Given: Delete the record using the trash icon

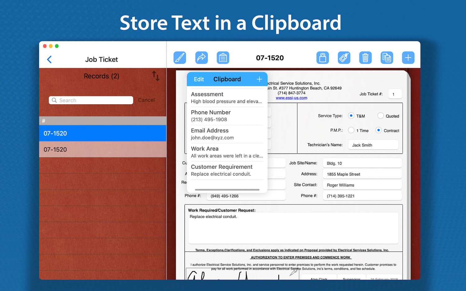Looking at the screenshot, I should [365, 57].
